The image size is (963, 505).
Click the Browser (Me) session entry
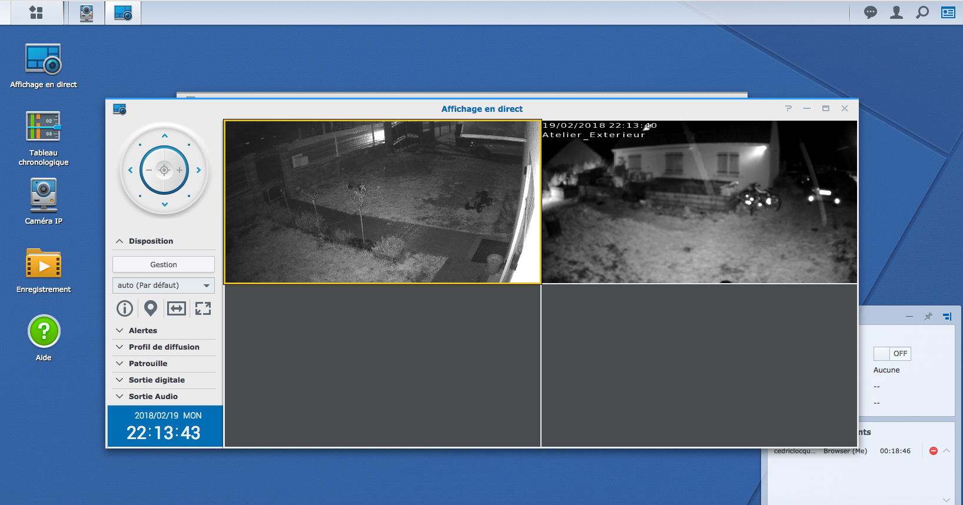[x=845, y=451]
